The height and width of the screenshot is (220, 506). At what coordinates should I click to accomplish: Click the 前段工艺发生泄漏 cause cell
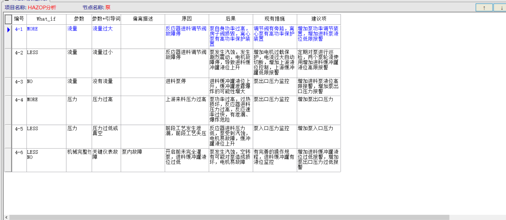click(x=187, y=136)
